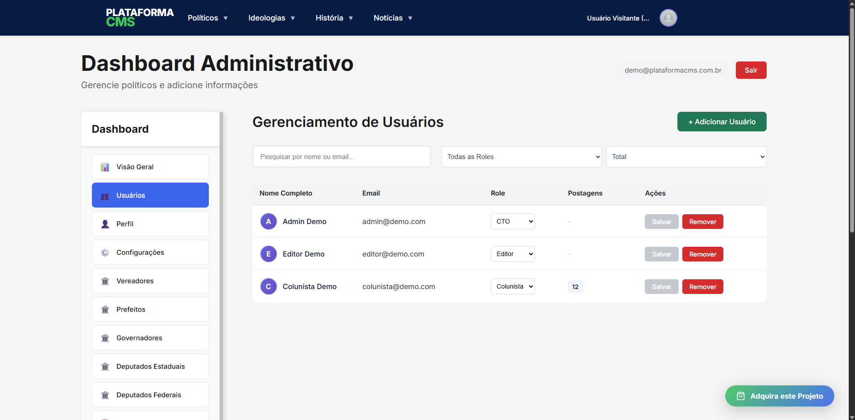Click the Configurações gear icon

pos(105,253)
